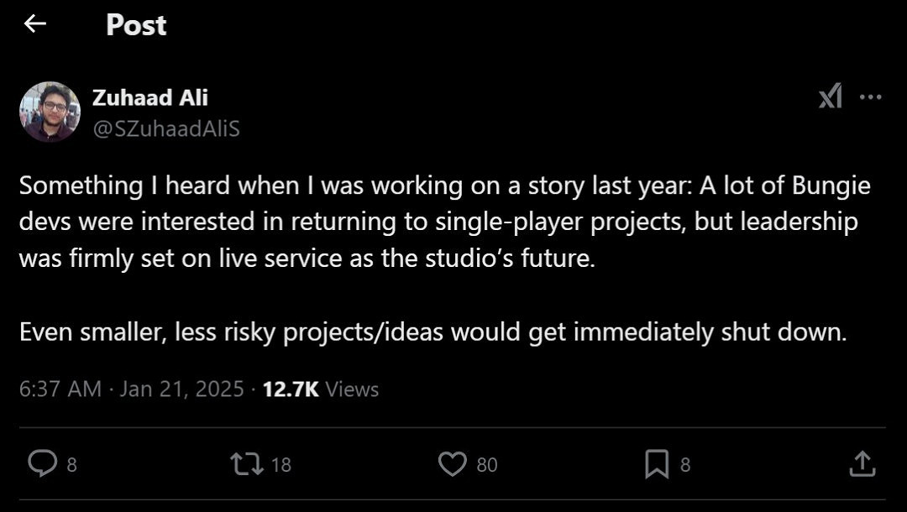Repost using the arrows icon

(244, 463)
